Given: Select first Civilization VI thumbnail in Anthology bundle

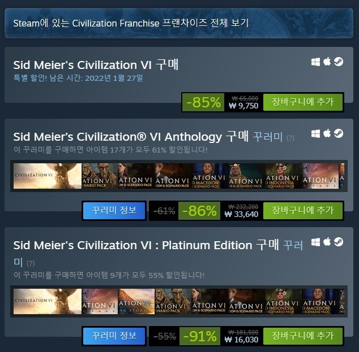Looking at the screenshot, I should [48, 176].
